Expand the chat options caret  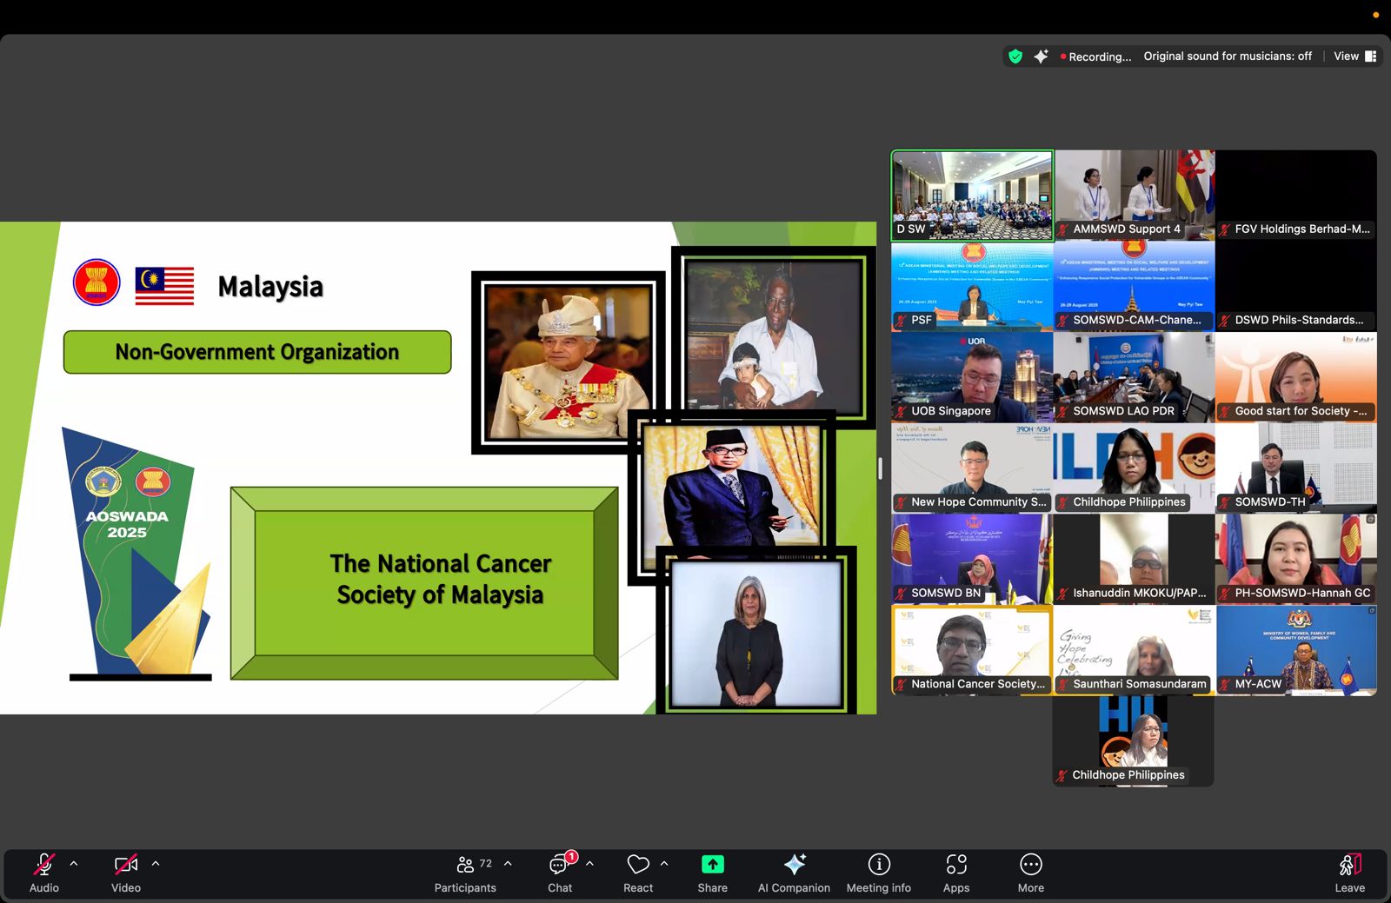tap(589, 864)
